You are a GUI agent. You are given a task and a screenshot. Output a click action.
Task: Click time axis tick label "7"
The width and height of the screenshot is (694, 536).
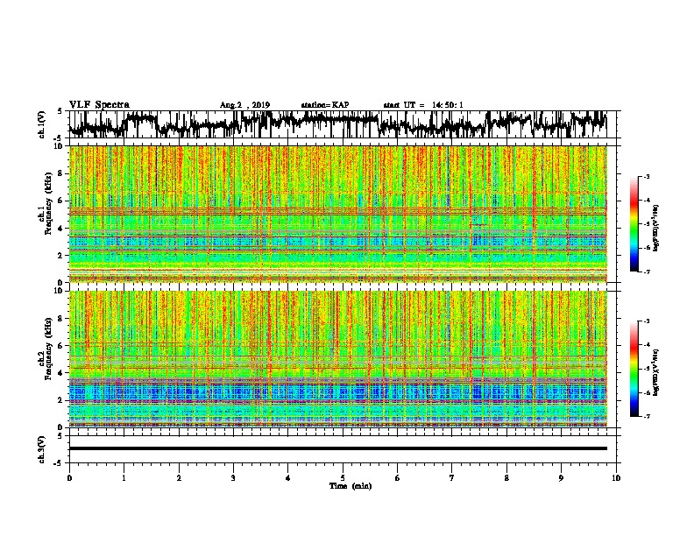(x=452, y=478)
